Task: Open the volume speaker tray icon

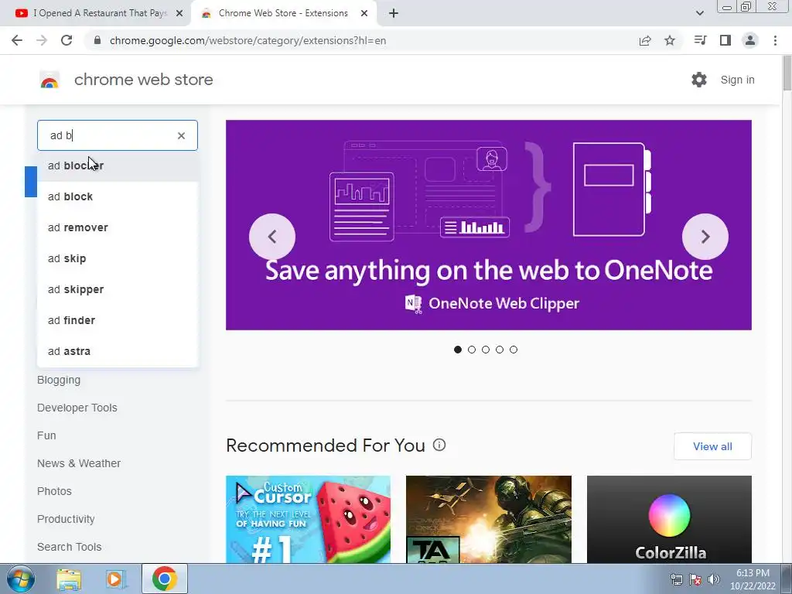Action: [714, 579]
